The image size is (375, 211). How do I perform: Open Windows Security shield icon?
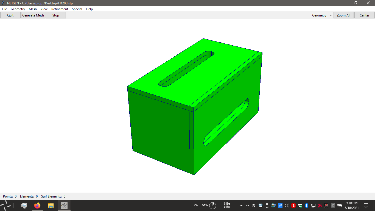tap(300, 206)
